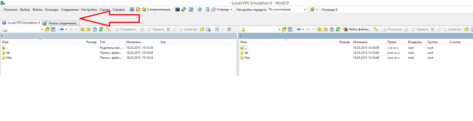Select the remote 'files' folder
Screen dimensions: 473x121
(247, 58)
